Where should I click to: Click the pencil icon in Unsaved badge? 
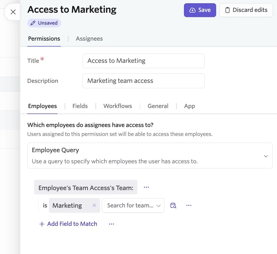[x=33, y=23]
